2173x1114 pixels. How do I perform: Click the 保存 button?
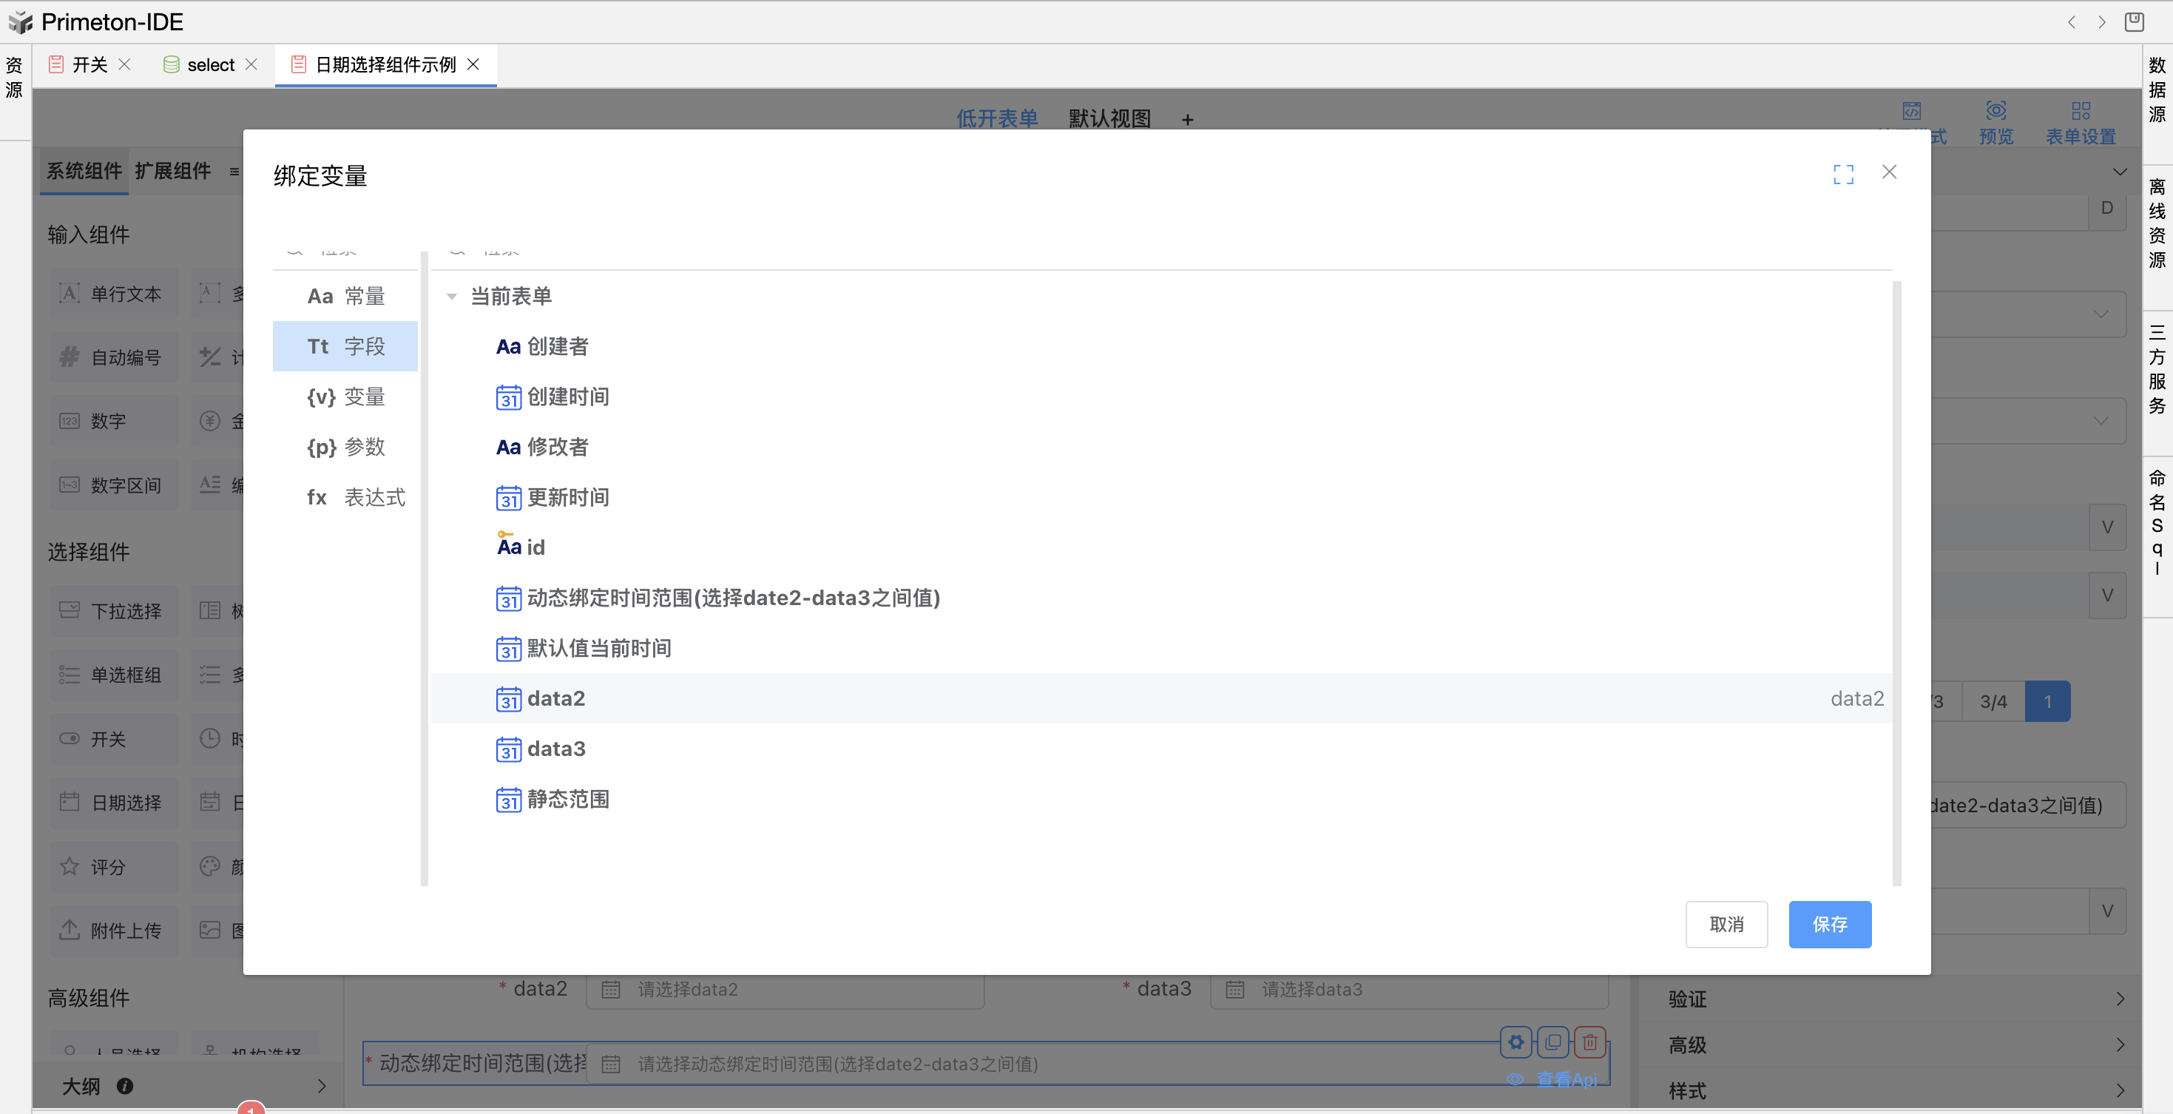[1830, 924]
